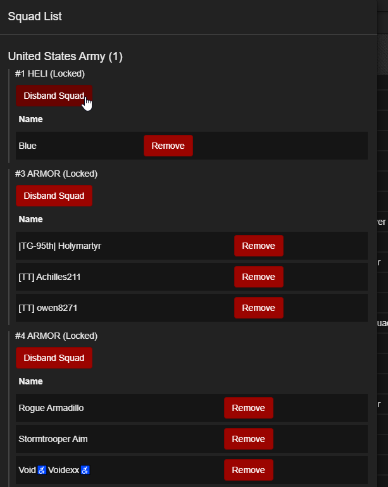The width and height of the screenshot is (388, 487).
Task: Remove Stormtrooper Aim from squad
Action: click(x=249, y=439)
